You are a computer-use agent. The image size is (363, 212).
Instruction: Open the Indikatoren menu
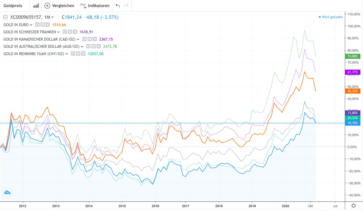pos(95,5)
